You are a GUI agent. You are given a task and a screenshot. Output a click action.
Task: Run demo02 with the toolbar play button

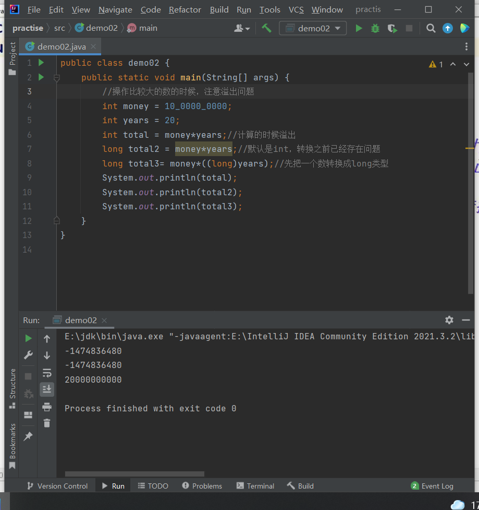click(x=359, y=28)
